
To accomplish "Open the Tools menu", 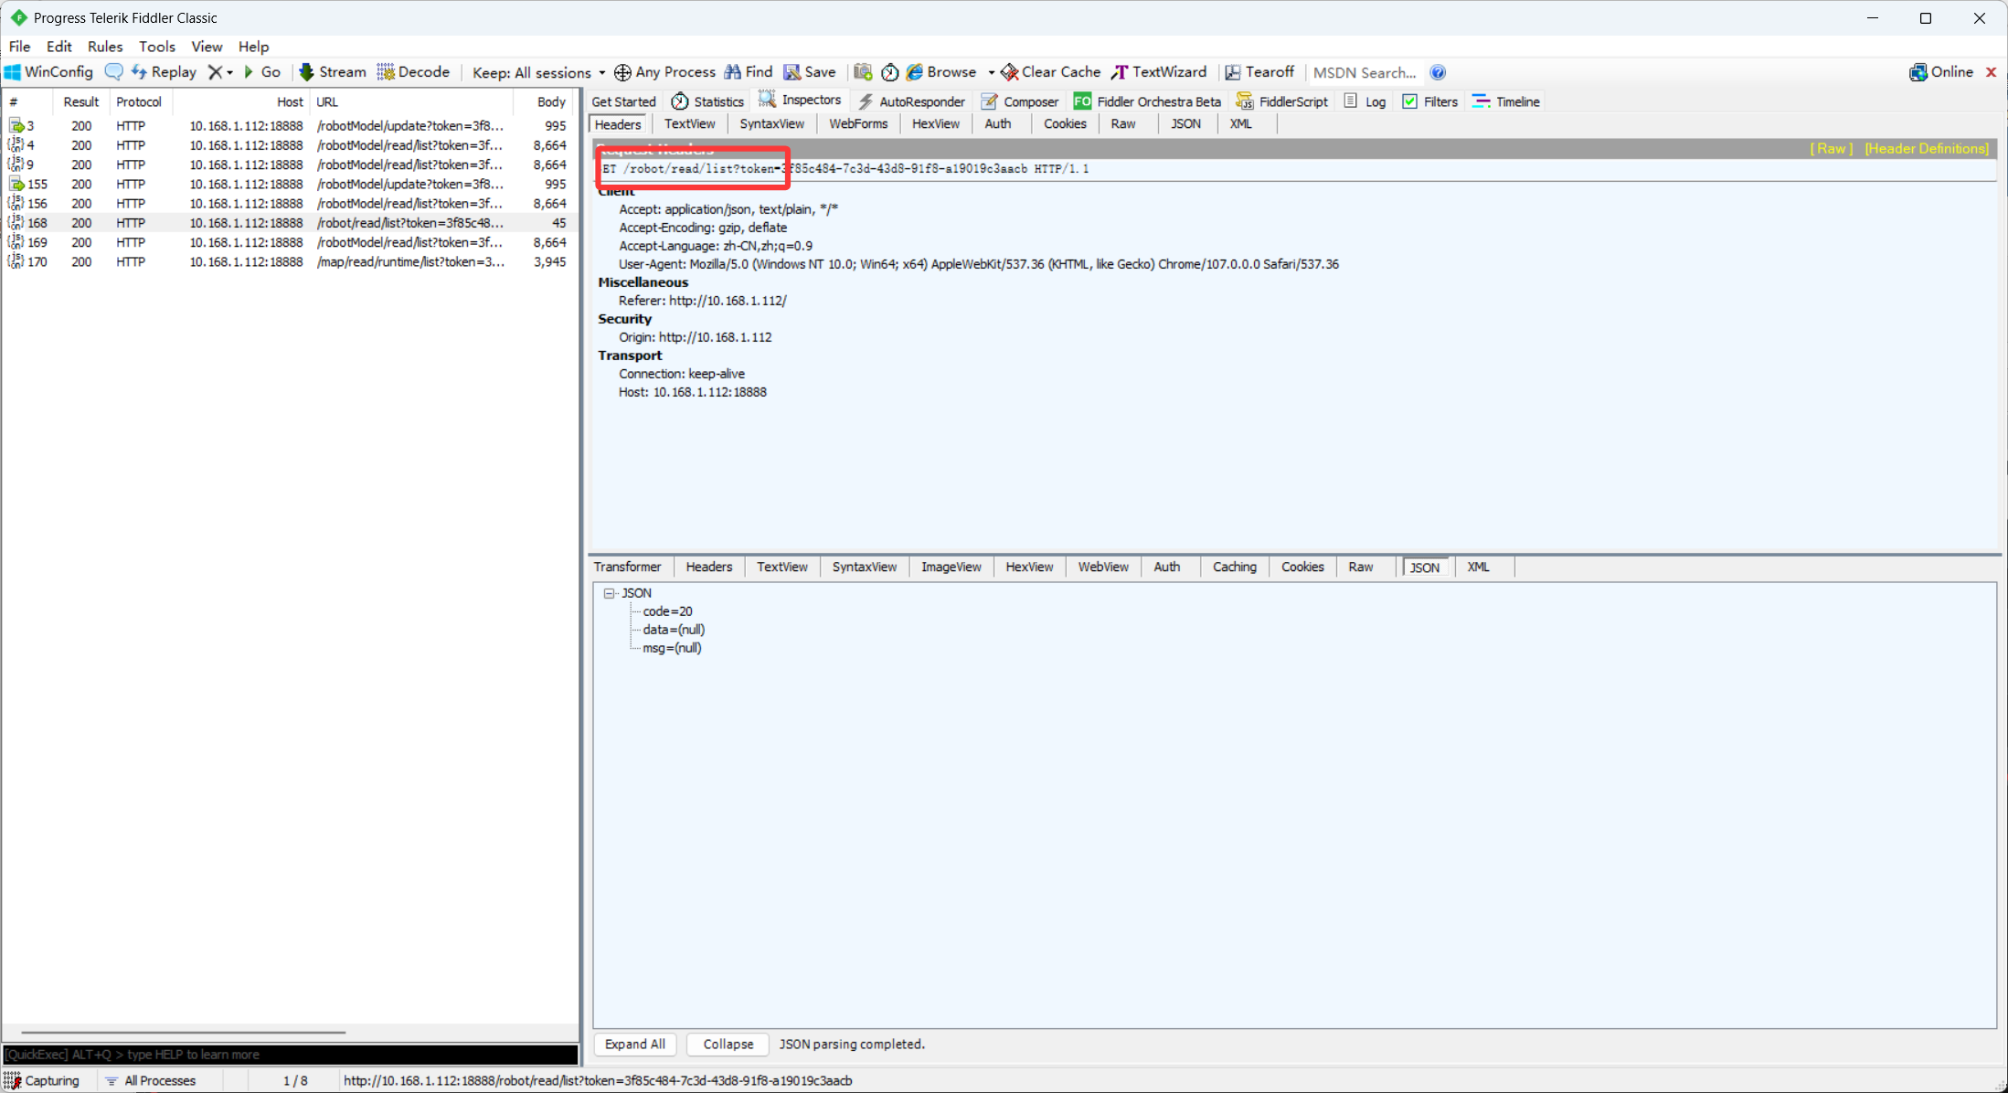I will point(156,47).
